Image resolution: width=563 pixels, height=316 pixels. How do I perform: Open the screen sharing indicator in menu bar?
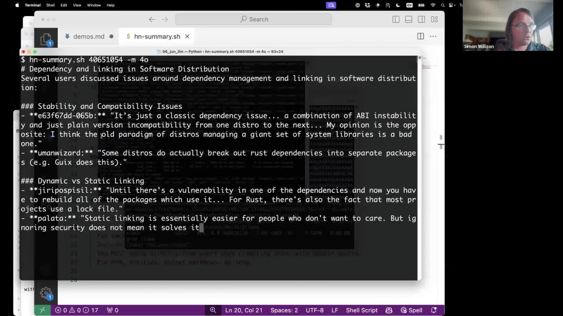click(x=331, y=5)
